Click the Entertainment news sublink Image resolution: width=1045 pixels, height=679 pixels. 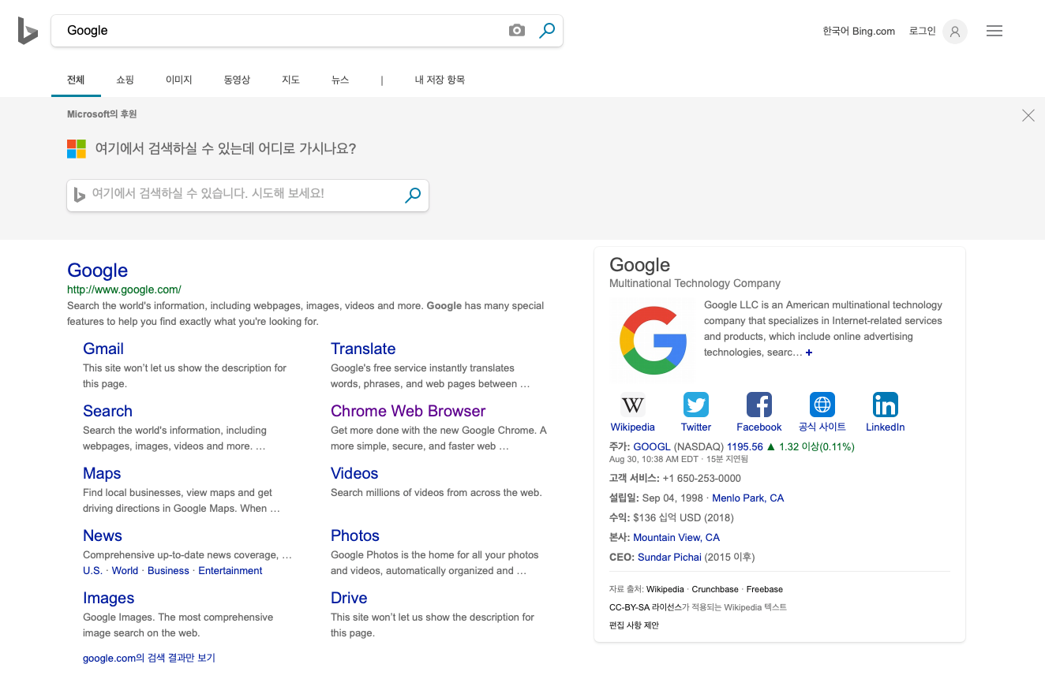230,571
